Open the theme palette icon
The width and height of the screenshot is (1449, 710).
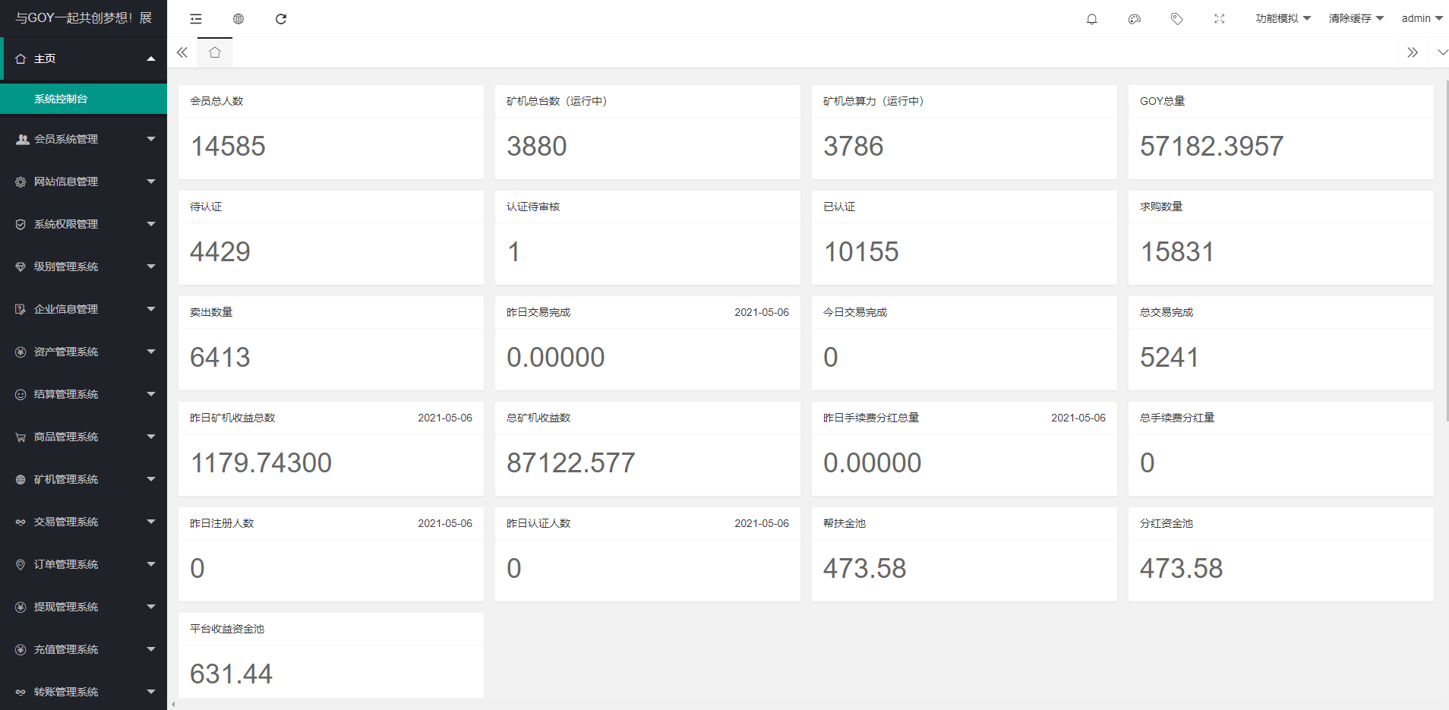point(1134,19)
